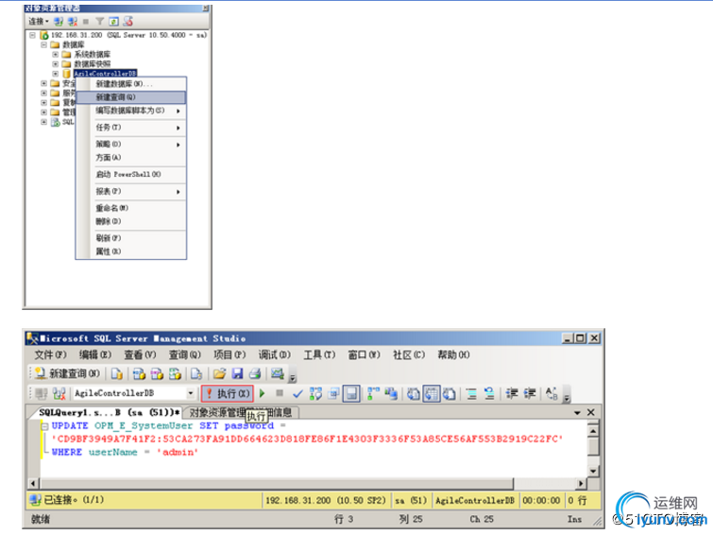Open the Edit (编辑) menu
The width and height of the screenshot is (713, 535).
pos(95,354)
